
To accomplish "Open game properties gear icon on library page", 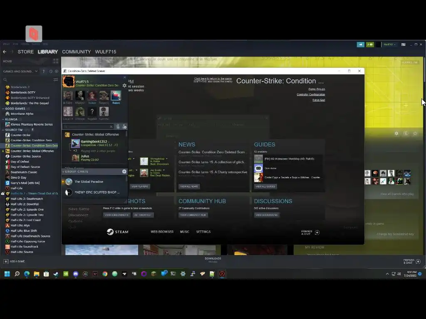I will 396,133.
